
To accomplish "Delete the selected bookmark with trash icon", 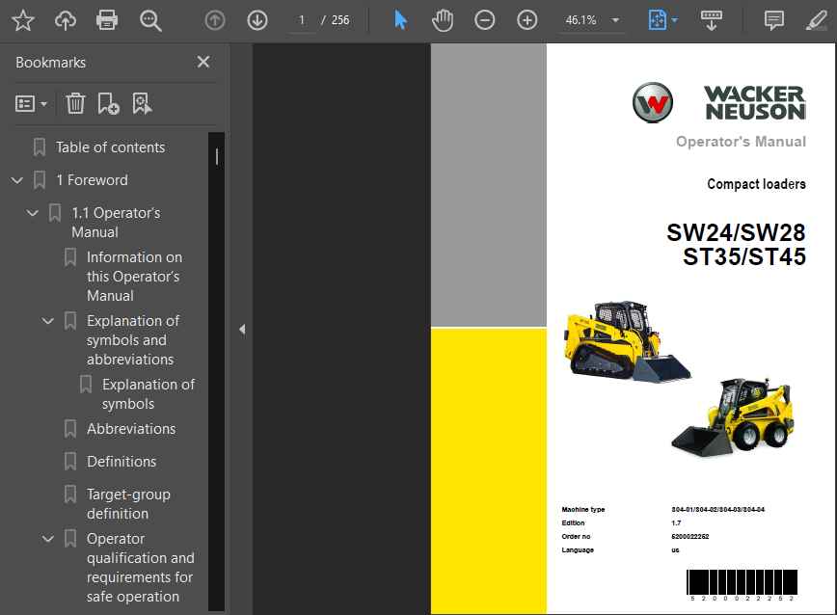I will pos(75,103).
